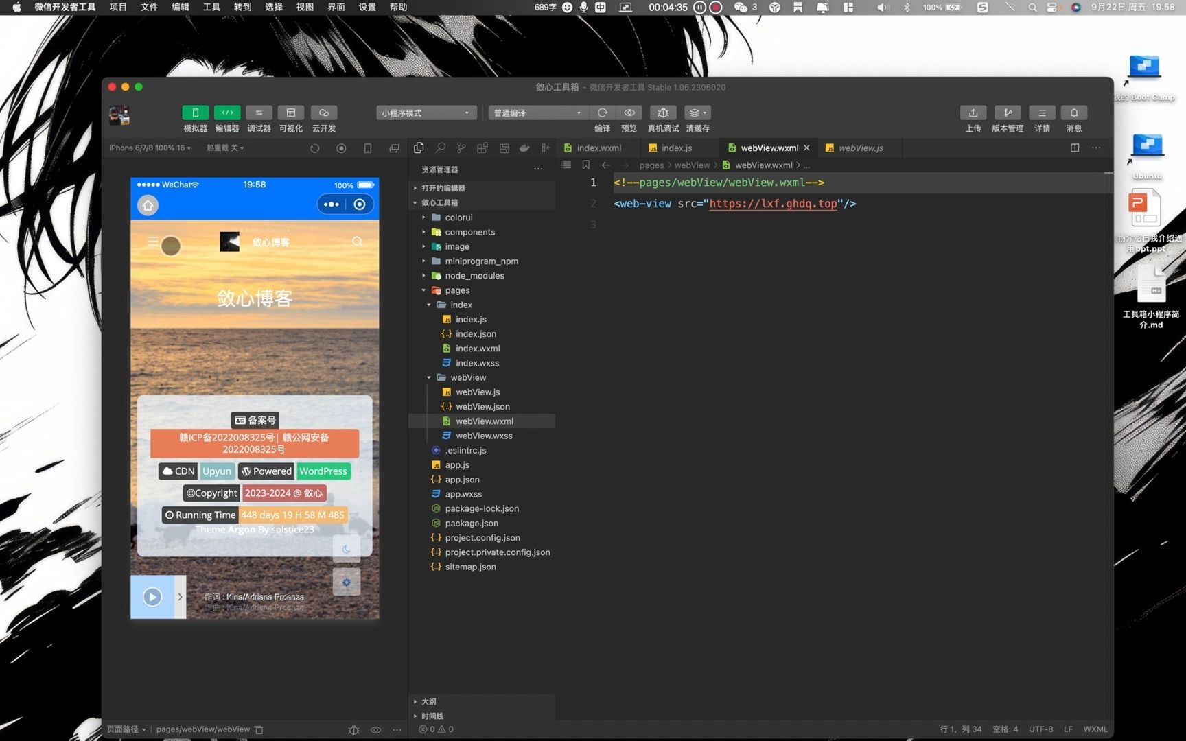Open project.config.json file
Screen dimensions: 1186x741
click(481, 538)
